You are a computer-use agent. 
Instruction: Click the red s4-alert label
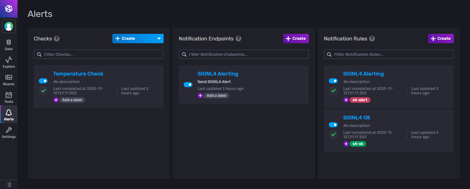pyautogui.click(x=360, y=100)
